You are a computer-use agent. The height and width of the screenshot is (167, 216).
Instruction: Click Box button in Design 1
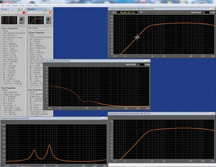coord(9,13)
